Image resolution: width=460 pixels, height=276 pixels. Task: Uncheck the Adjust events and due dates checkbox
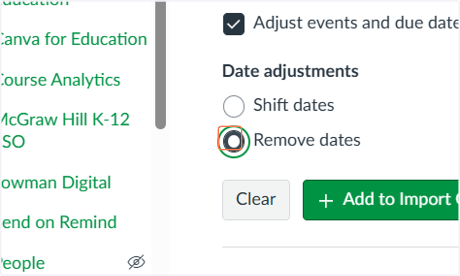(x=234, y=24)
